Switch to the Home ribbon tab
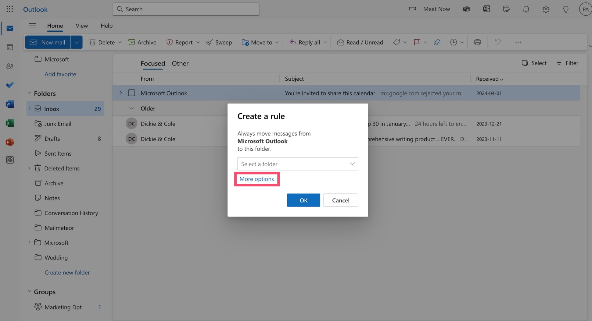This screenshot has width=592, height=321. pyautogui.click(x=55, y=26)
